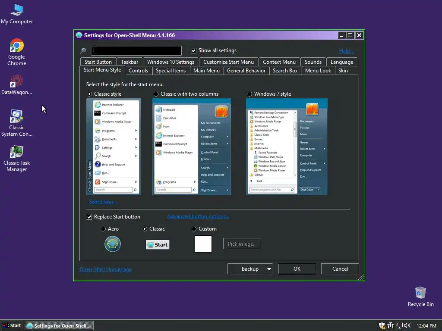Click the Open-Shell title bar shell icon
The width and height of the screenshot is (442, 331).
click(x=79, y=35)
